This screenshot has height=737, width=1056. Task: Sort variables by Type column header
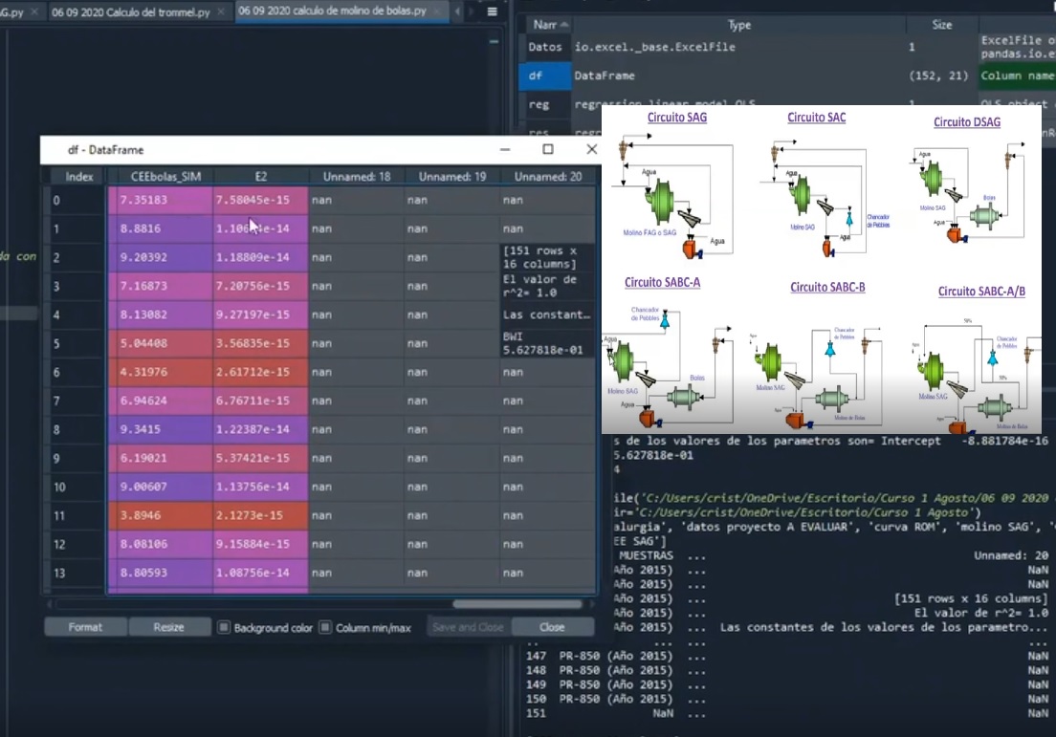coord(738,25)
